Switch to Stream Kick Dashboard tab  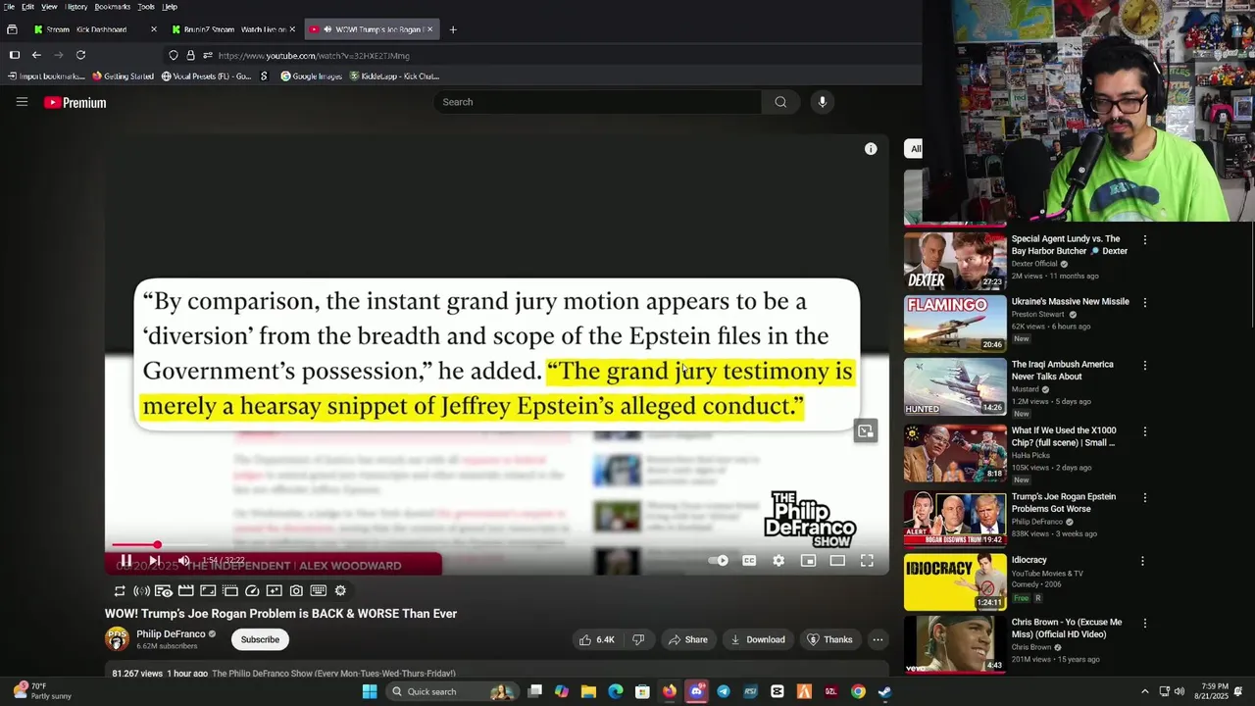coord(94,29)
